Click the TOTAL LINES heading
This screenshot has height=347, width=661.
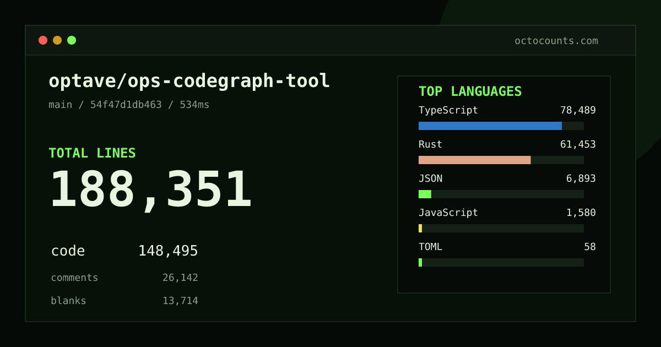pyautogui.click(x=92, y=153)
